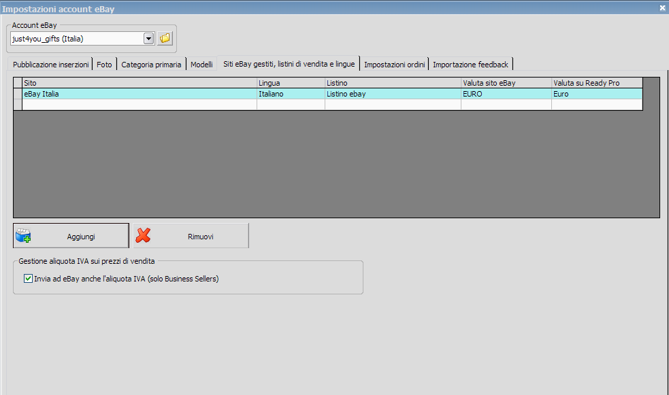Click the Lingua column header

291,83
